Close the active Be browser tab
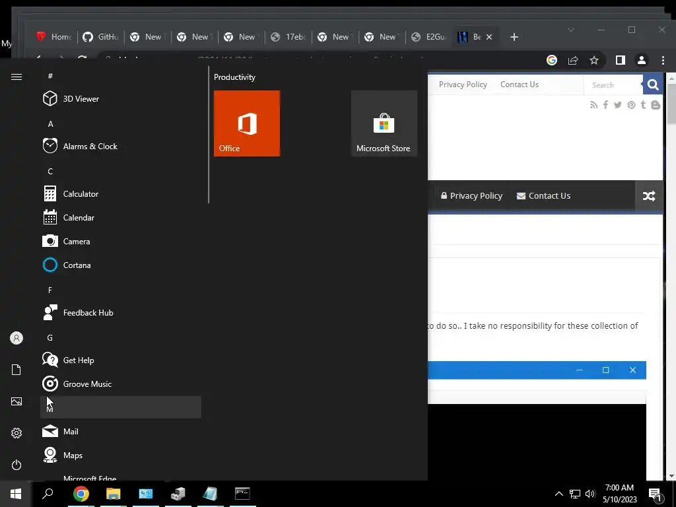The width and height of the screenshot is (676, 507). point(489,37)
